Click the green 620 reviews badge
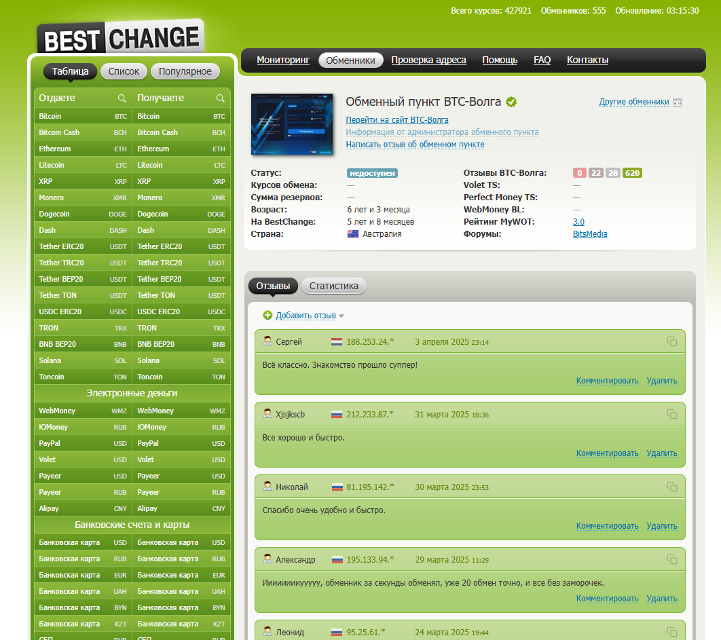 coord(632,173)
